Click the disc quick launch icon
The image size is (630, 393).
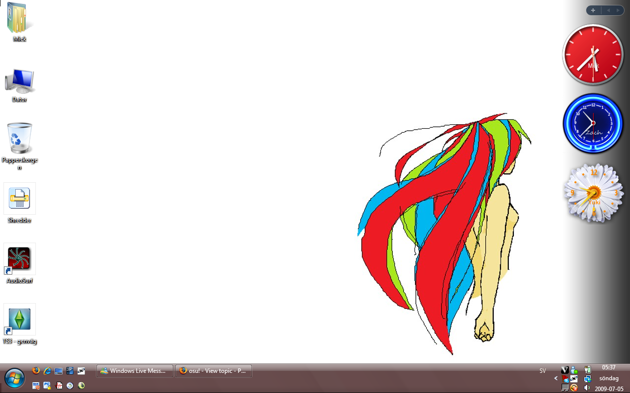click(70, 386)
